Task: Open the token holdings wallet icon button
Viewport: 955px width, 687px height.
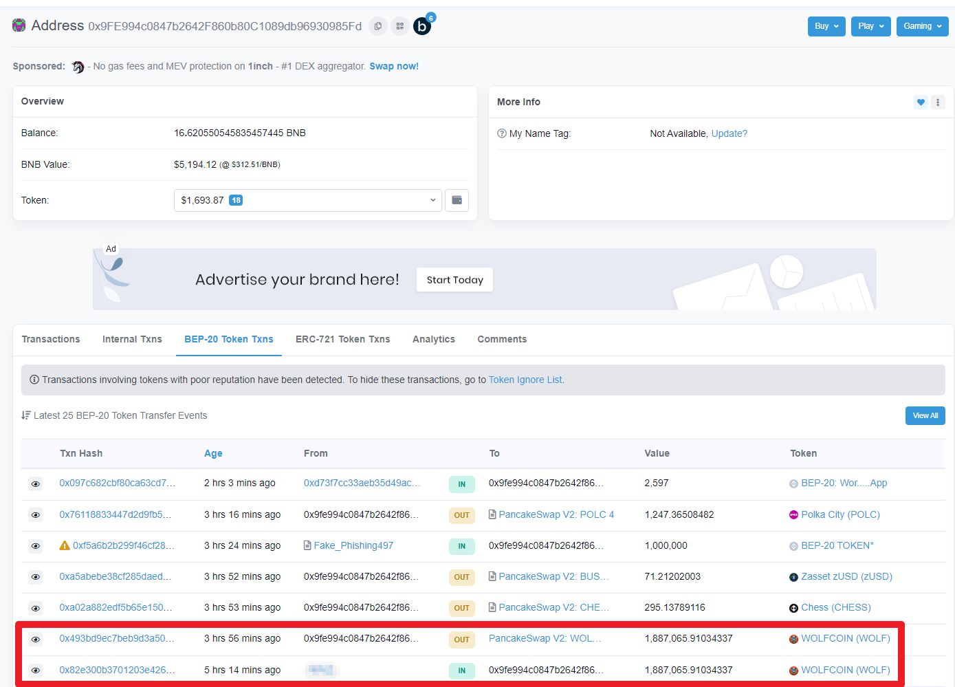Action: point(457,200)
